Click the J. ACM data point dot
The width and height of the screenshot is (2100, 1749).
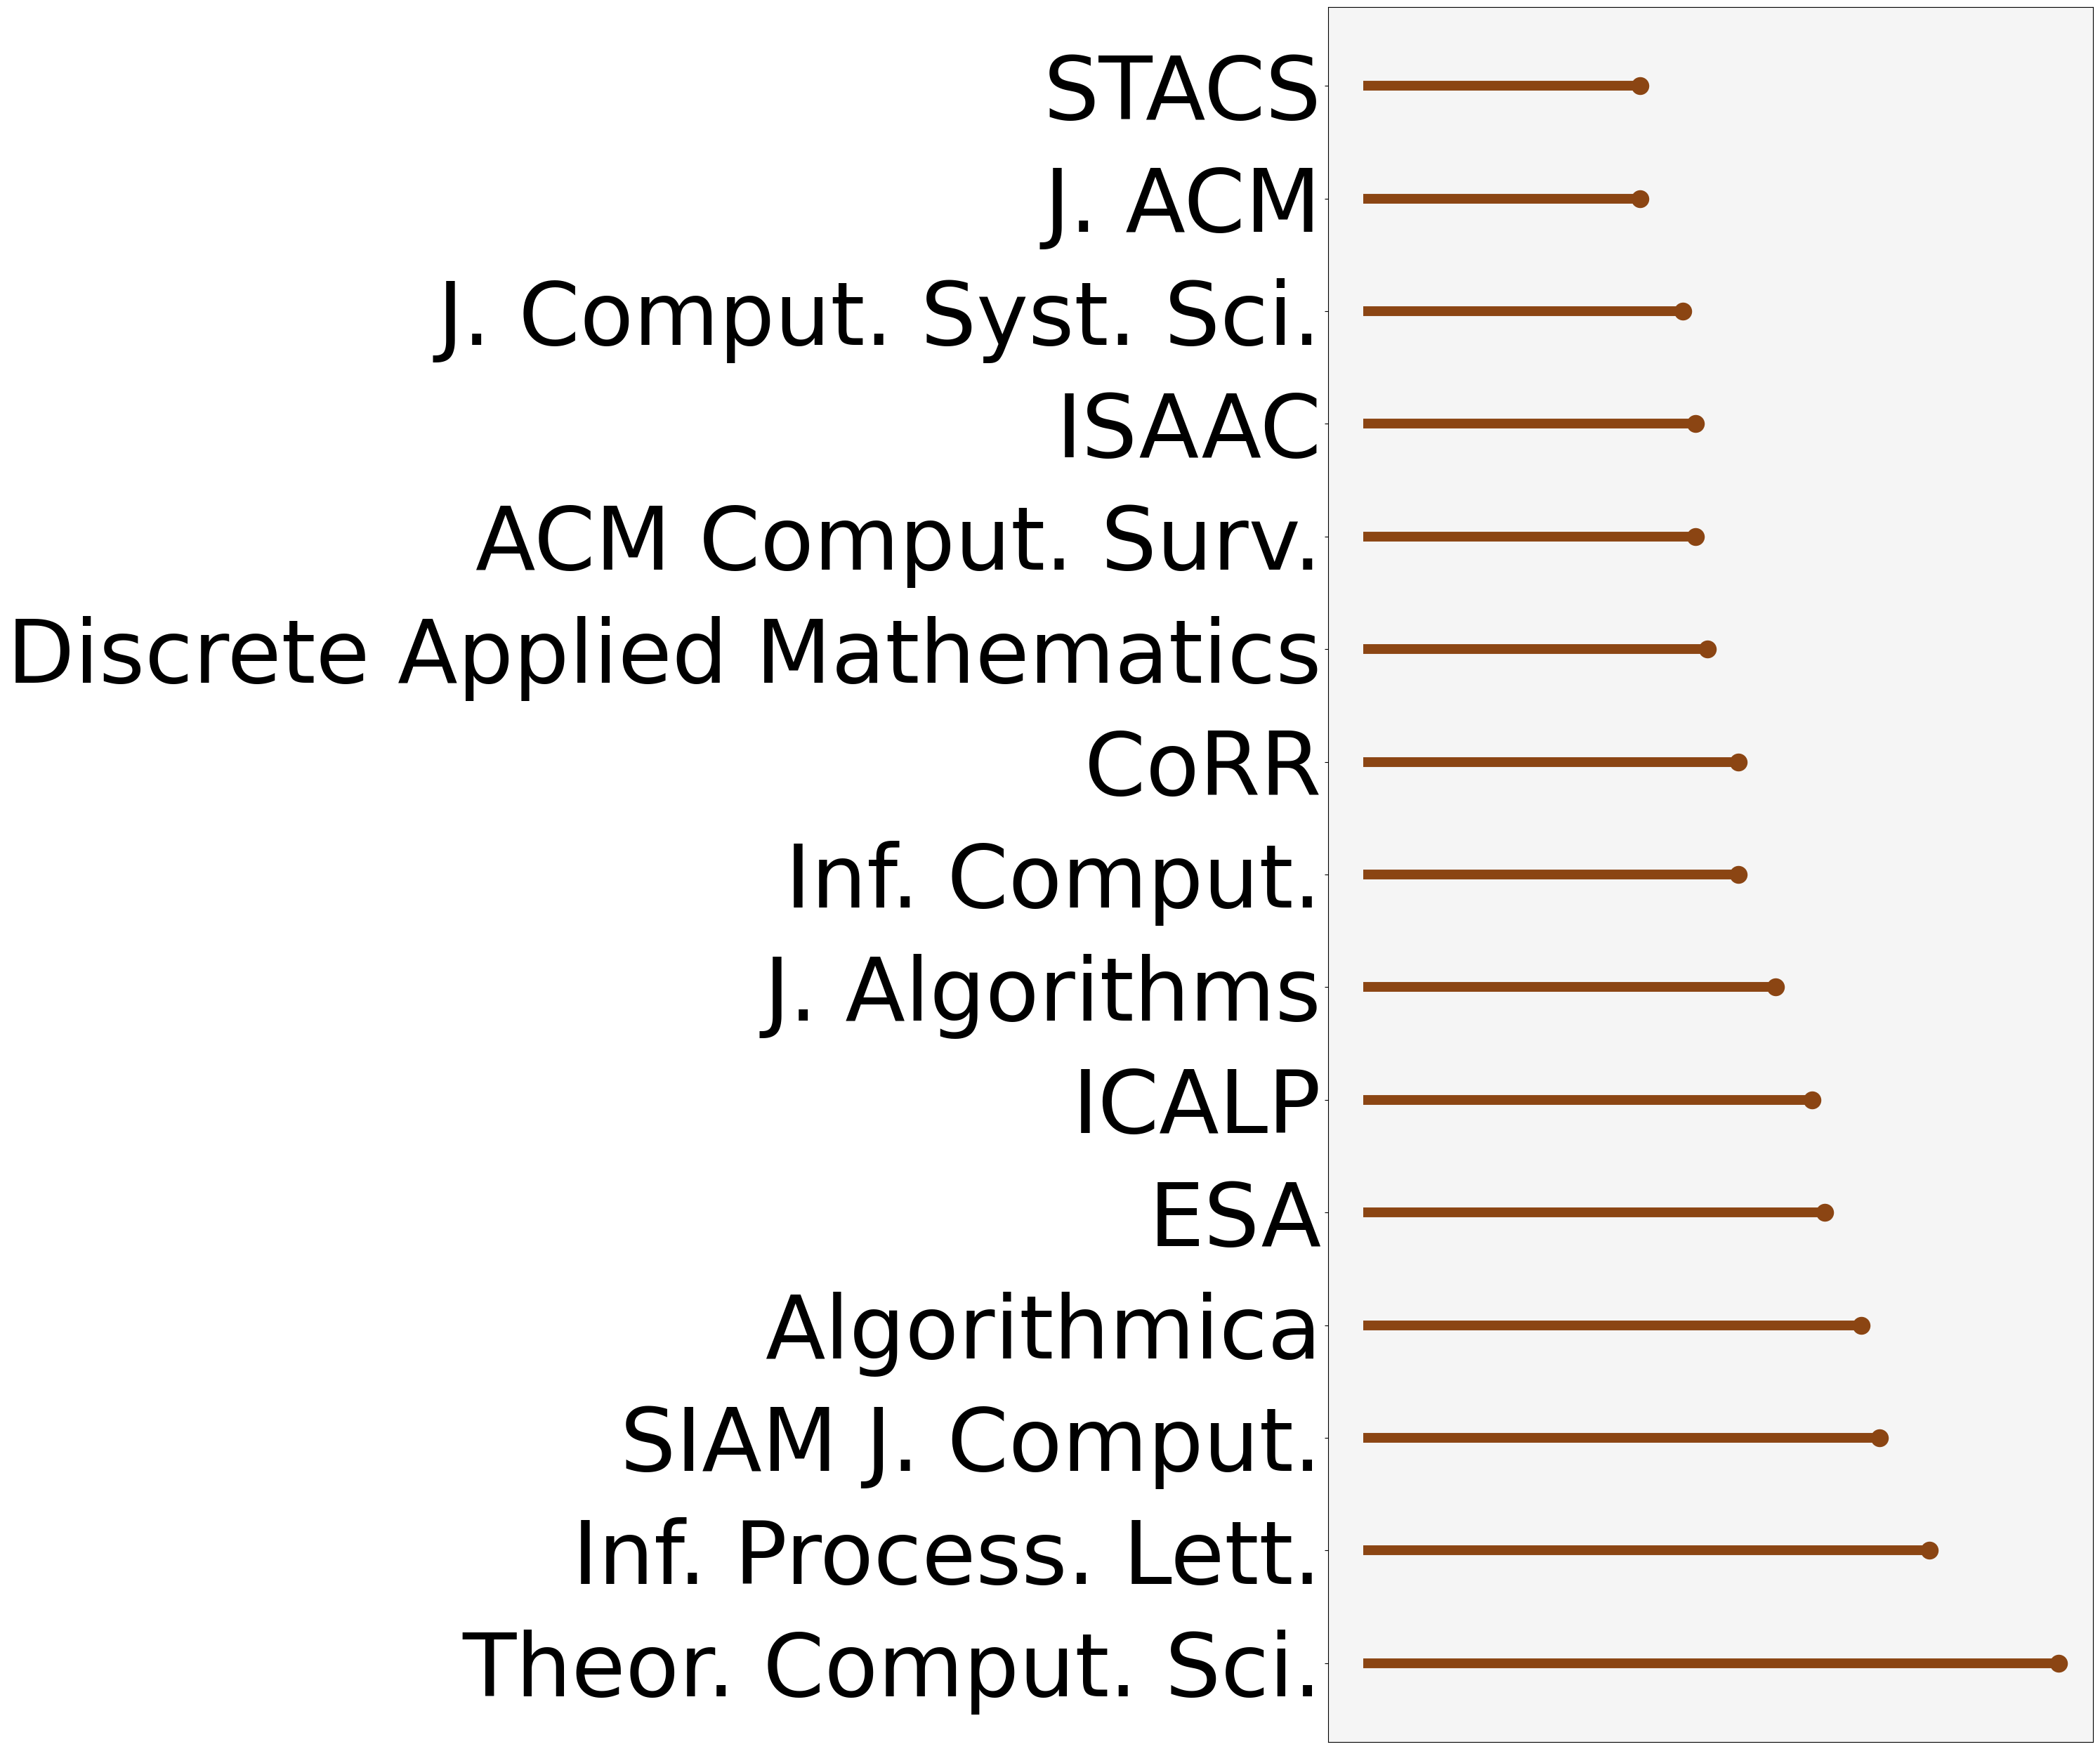pyautogui.click(x=1640, y=199)
